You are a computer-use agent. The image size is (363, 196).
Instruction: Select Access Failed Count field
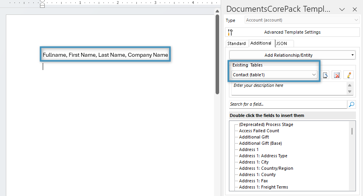click(259, 131)
